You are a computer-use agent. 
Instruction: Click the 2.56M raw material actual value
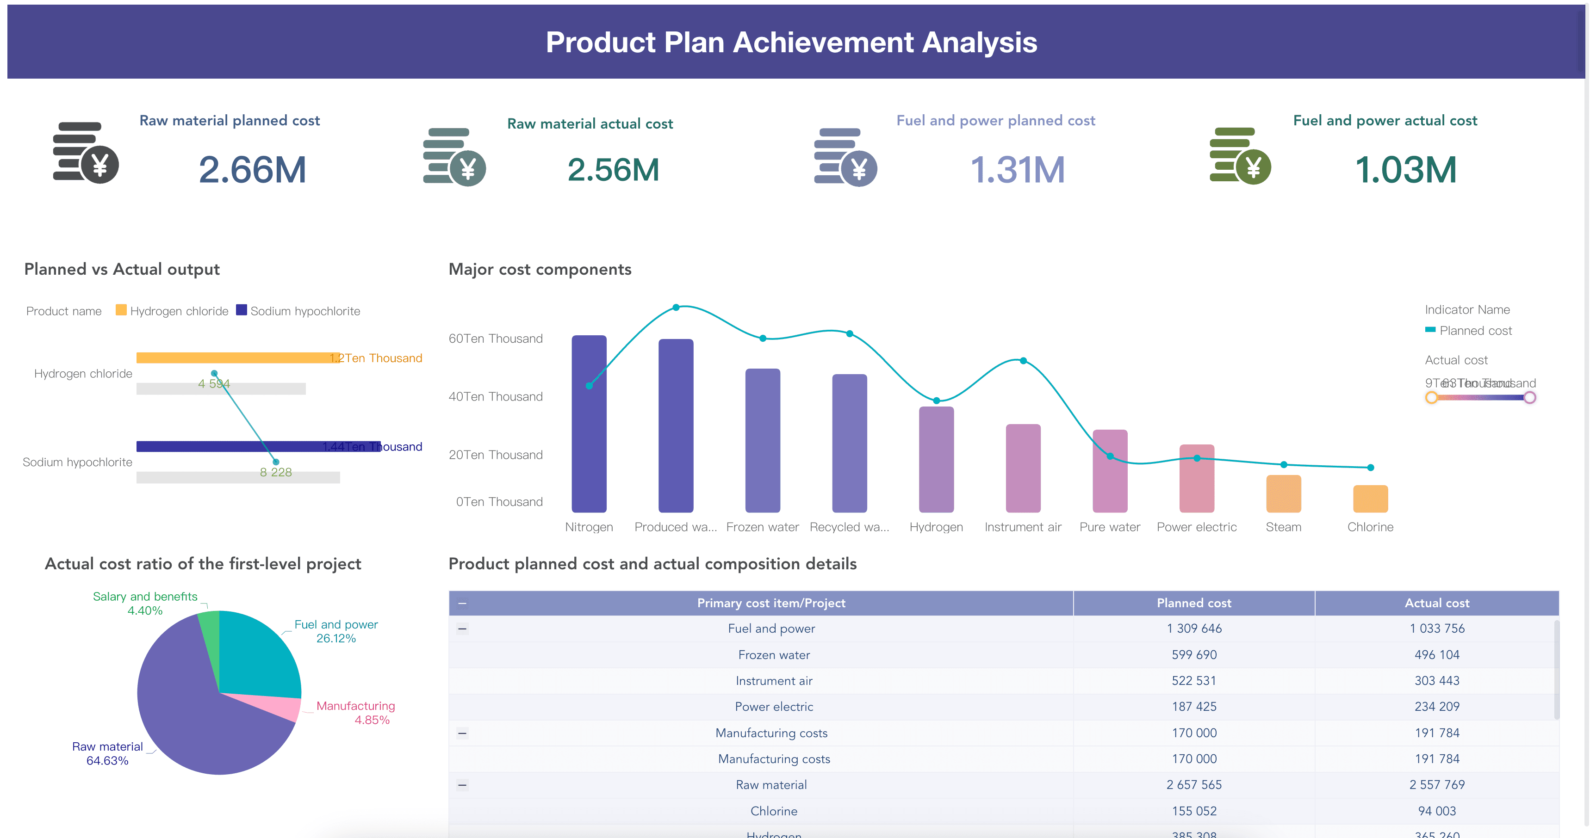click(613, 170)
